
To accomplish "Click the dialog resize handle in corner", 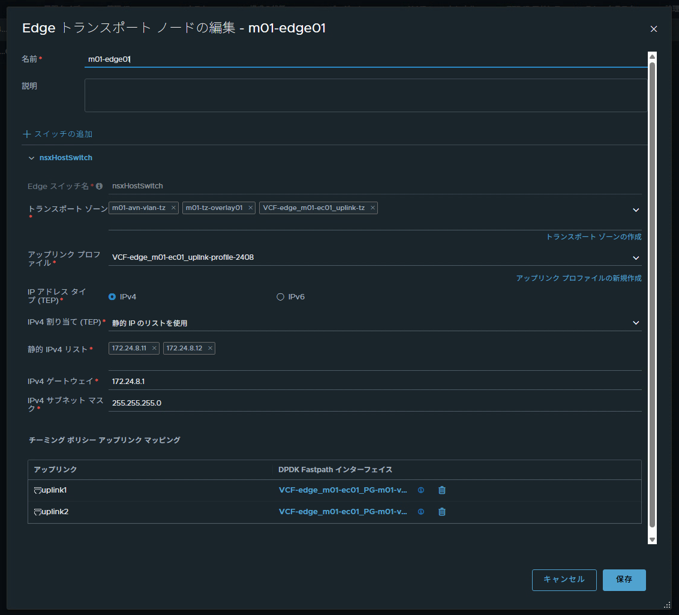I will [667, 605].
